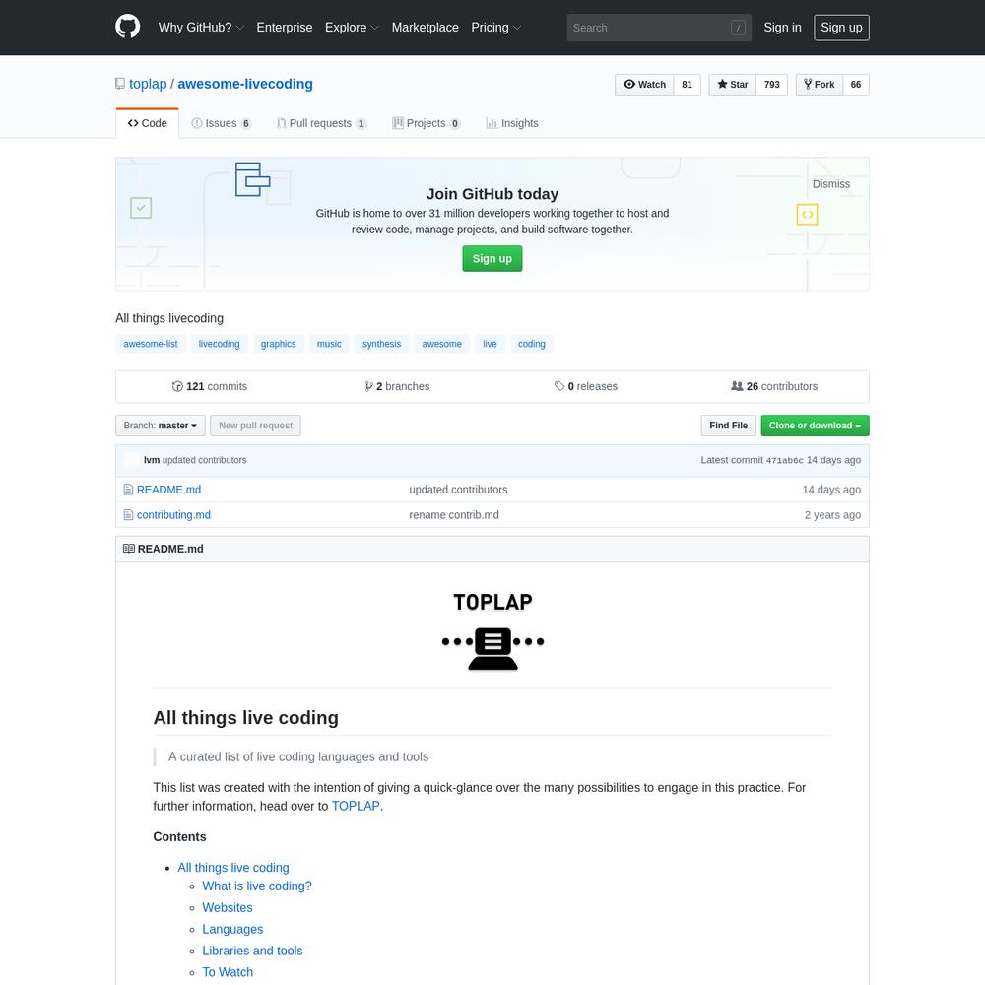Open the 'rename contrib.md' commit message
The width and height of the screenshot is (985, 985).
click(x=454, y=514)
